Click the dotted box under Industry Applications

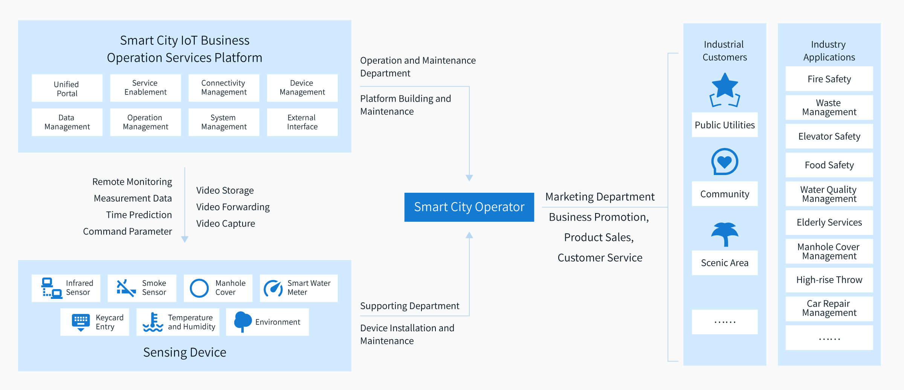pos(829,338)
